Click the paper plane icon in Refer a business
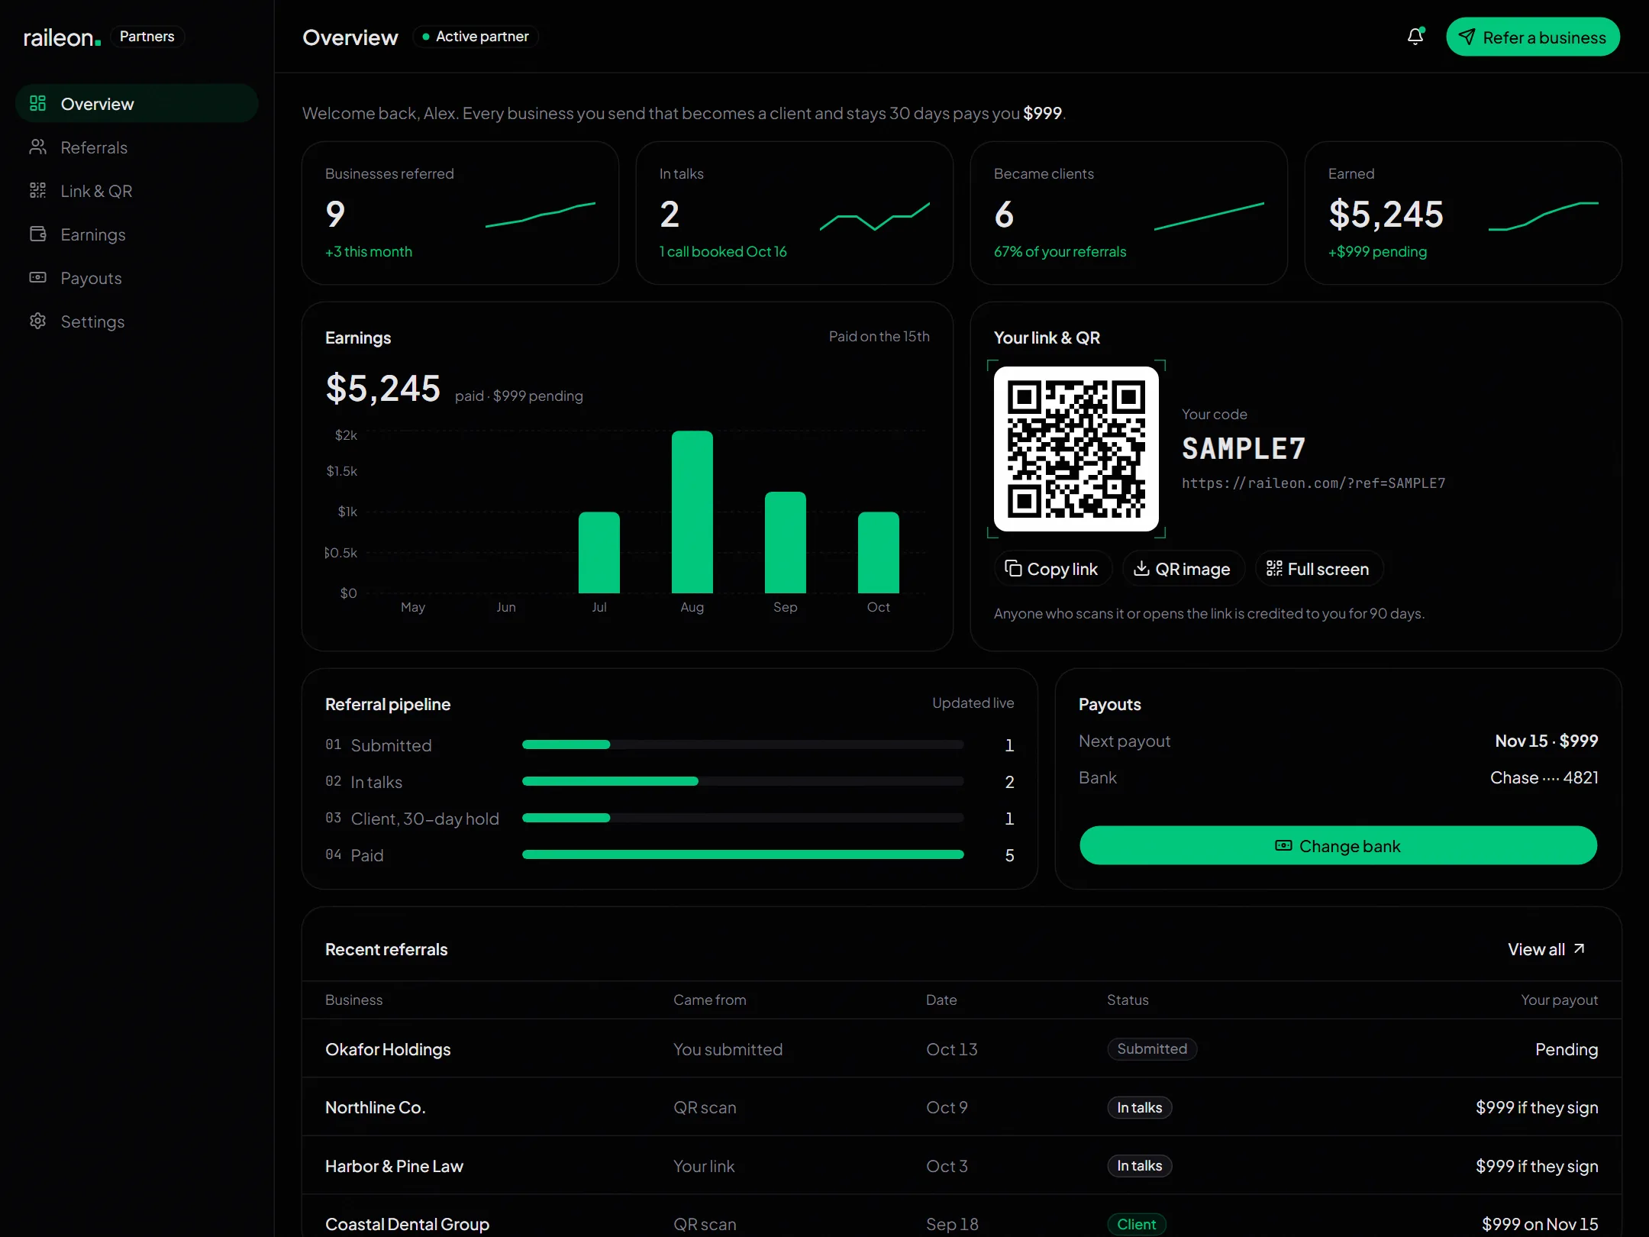This screenshot has width=1649, height=1237. [1467, 37]
